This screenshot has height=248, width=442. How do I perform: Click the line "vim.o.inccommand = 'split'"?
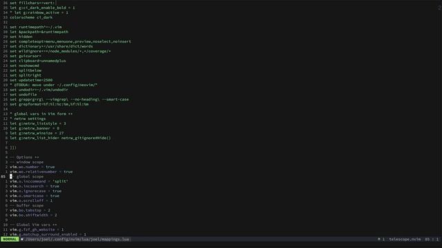pyautogui.click(x=39, y=181)
